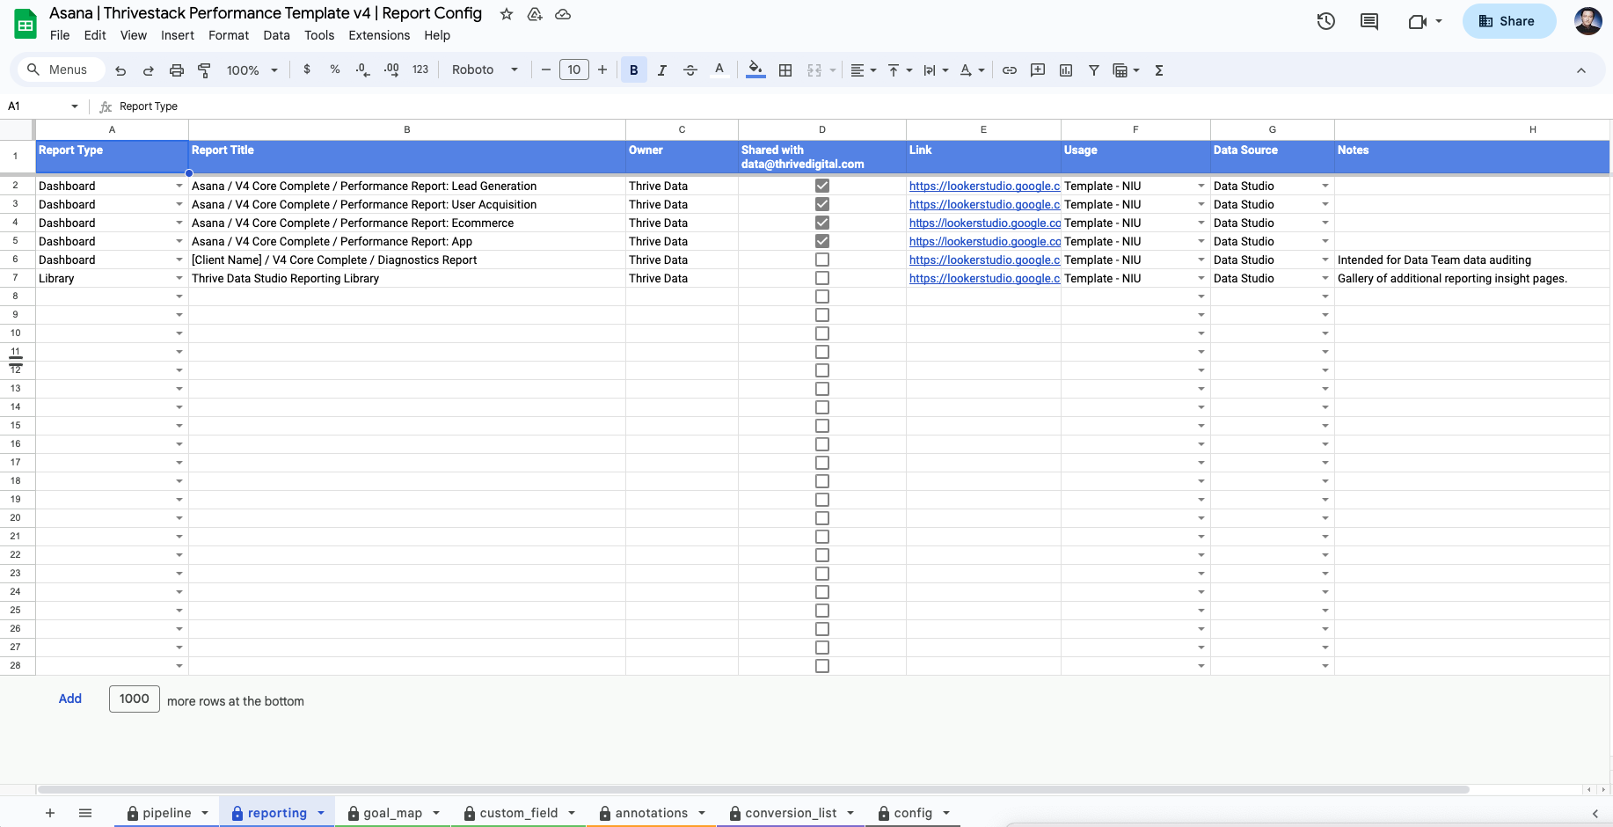Check Shared checkbox for Diagnostics Report row
The height and width of the screenshot is (827, 1613).
coord(822,260)
